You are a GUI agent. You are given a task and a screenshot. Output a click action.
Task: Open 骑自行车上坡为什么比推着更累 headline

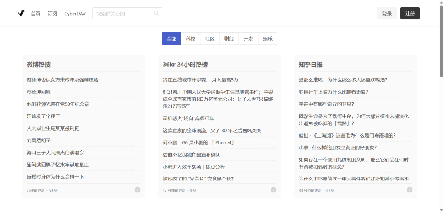333,92
